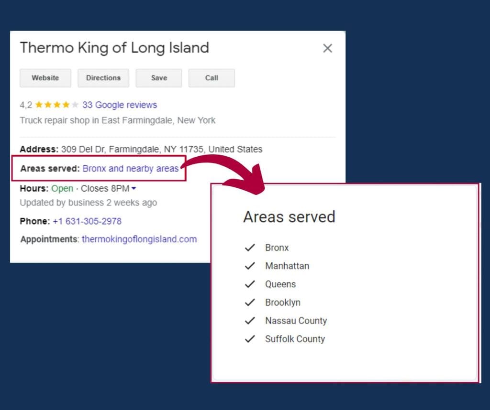Click the checkmark beside Manhattan
Screen dimensions: 490x410
tap(250, 266)
